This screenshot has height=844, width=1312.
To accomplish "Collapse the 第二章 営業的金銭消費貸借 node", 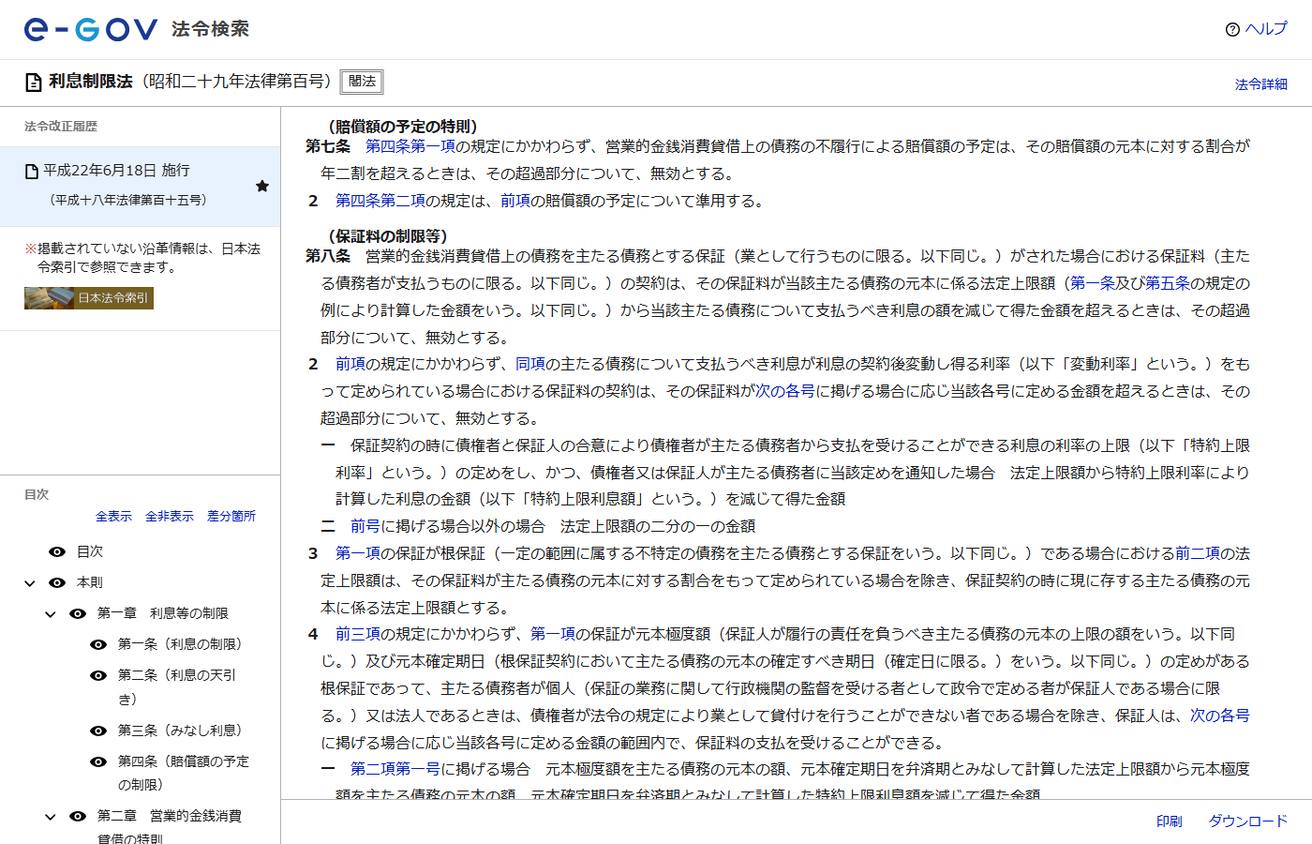I will pyautogui.click(x=51, y=817).
